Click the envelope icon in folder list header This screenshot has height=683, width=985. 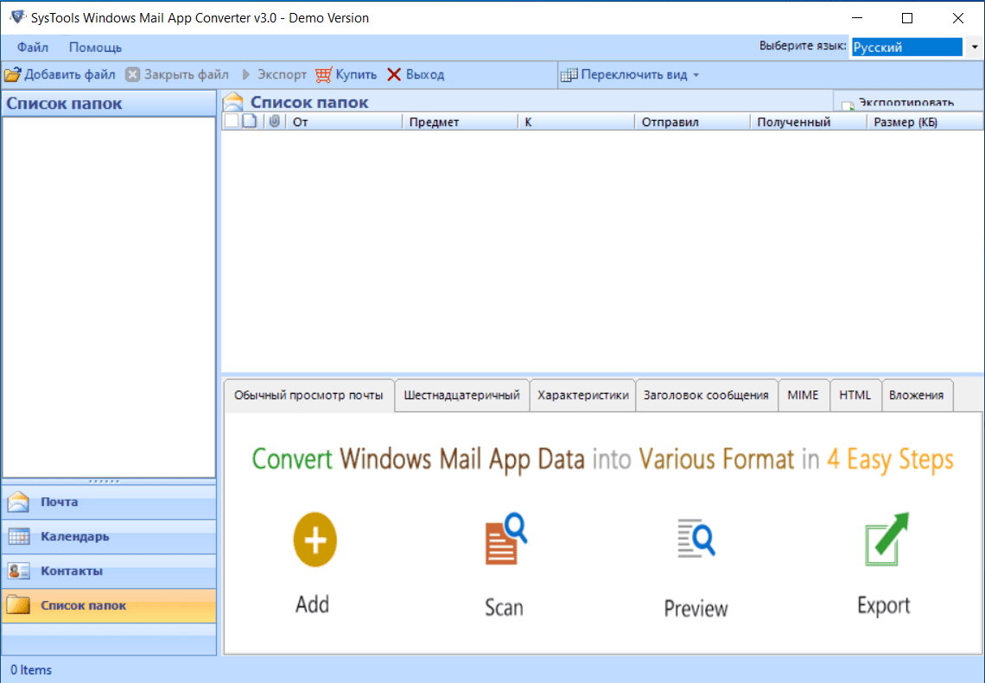point(233,102)
